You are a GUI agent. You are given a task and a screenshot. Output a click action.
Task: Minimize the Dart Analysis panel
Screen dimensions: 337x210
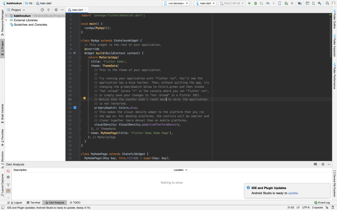coord(329,164)
